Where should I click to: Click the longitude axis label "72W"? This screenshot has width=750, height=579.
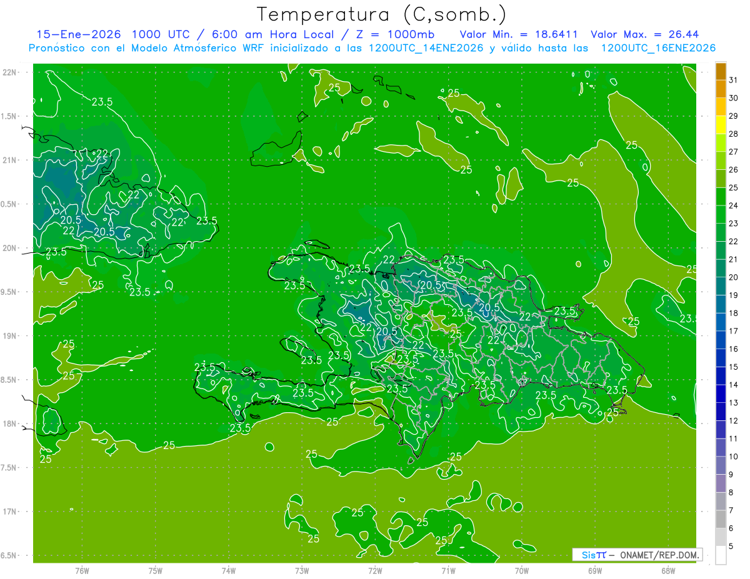[375, 571]
